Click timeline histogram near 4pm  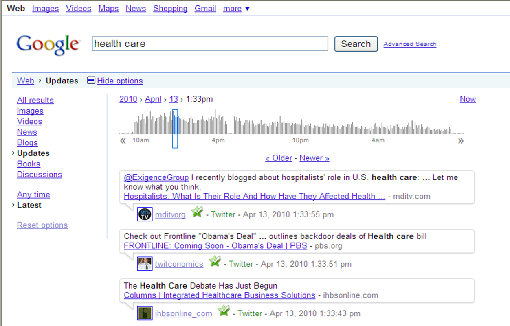point(218,125)
